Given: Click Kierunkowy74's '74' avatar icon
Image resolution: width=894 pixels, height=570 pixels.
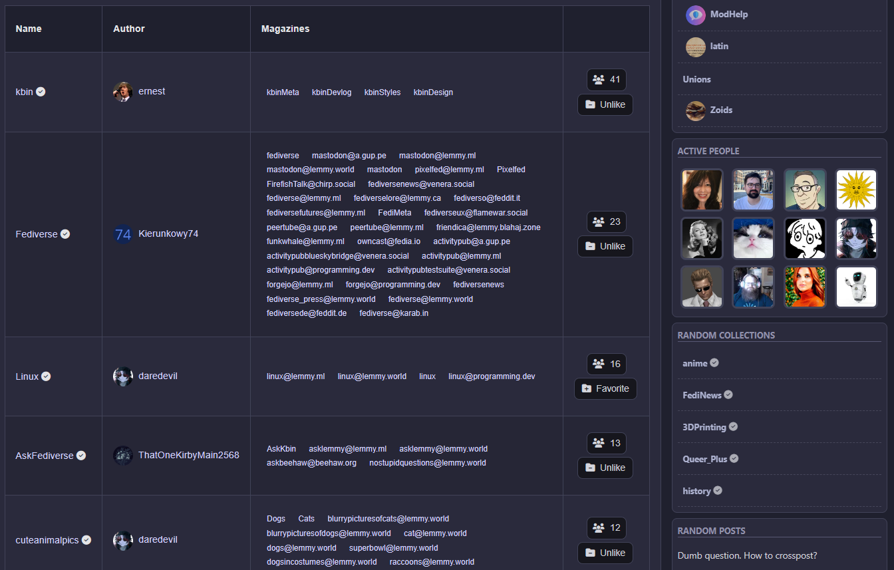Looking at the screenshot, I should pyautogui.click(x=123, y=234).
